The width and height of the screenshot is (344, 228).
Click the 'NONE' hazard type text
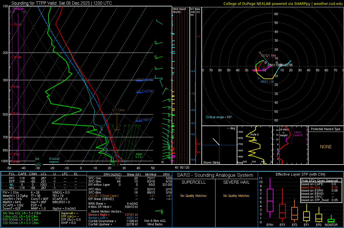pos(326,147)
